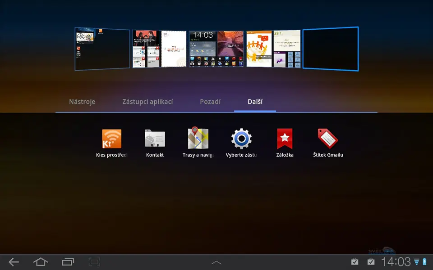This screenshot has width=433, height=270.
Task: Open the Vyberte zástupce settings gear icon
Action: coord(241,139)
